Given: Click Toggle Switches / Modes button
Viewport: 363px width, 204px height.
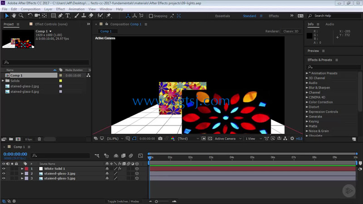Looking at the screenshot, I should (123, 201).
